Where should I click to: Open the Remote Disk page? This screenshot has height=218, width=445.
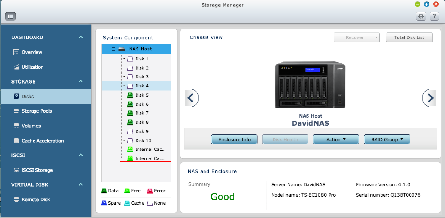pos(36,200)
